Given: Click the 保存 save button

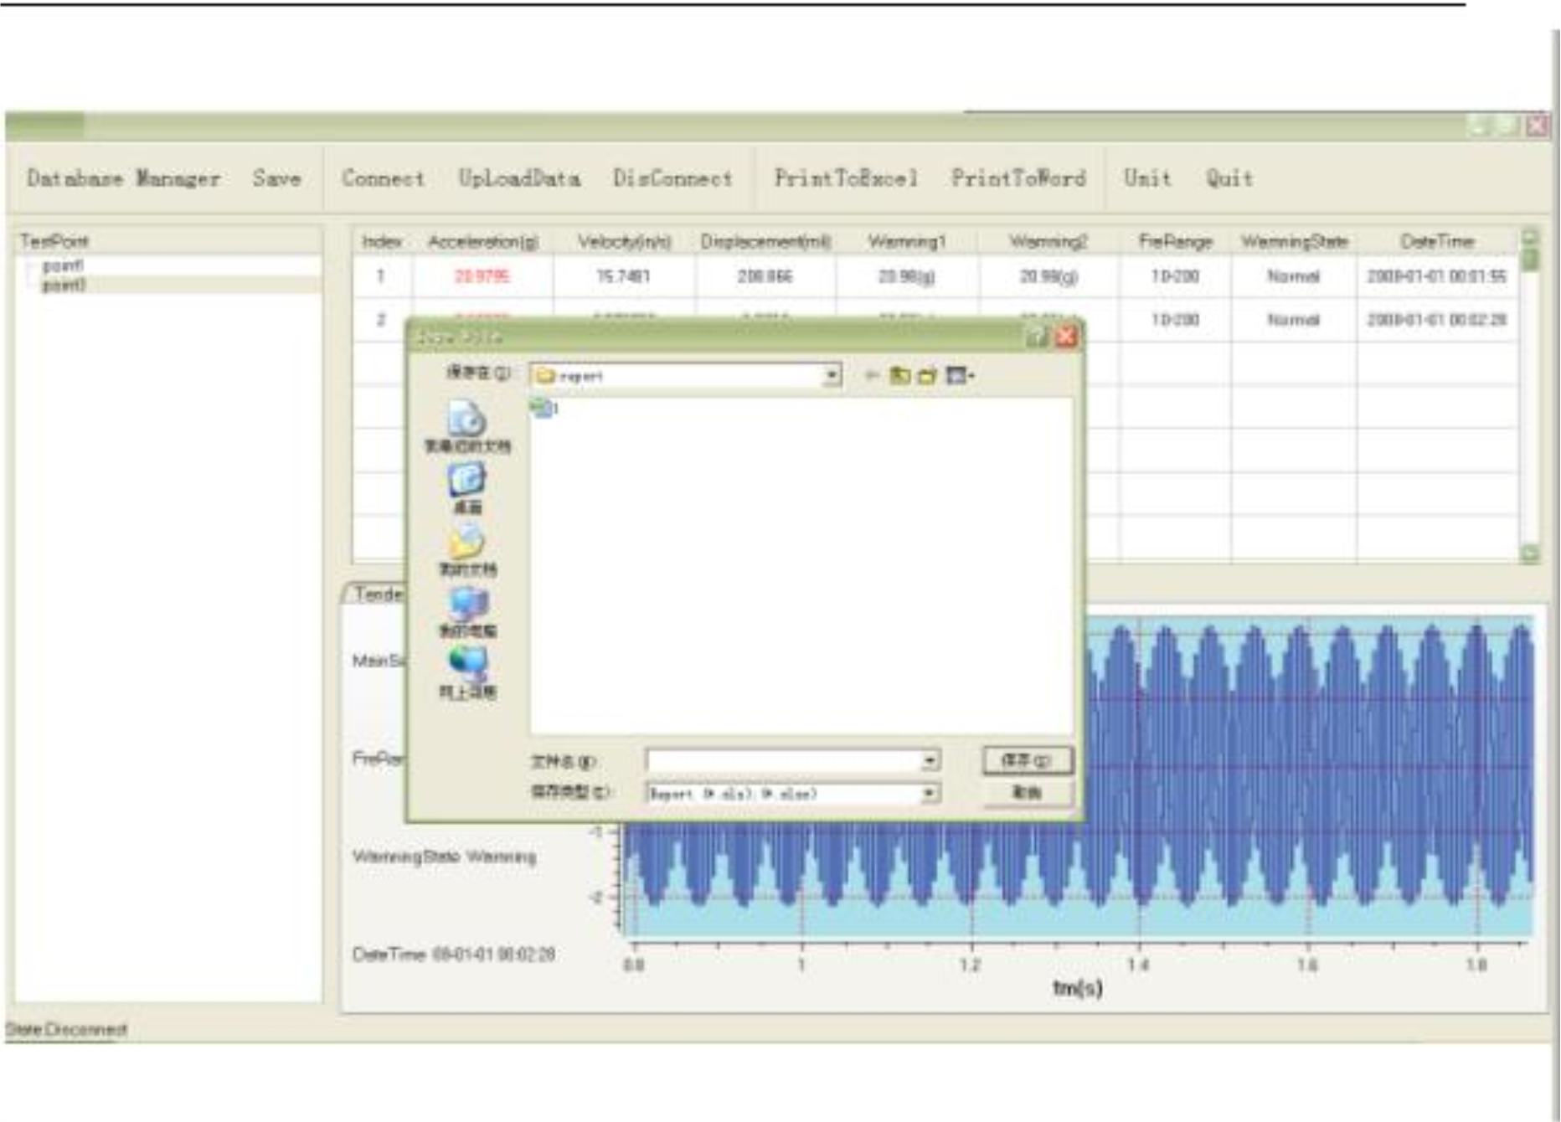Looking at the screenshot, I should (x=1027, y=760).
